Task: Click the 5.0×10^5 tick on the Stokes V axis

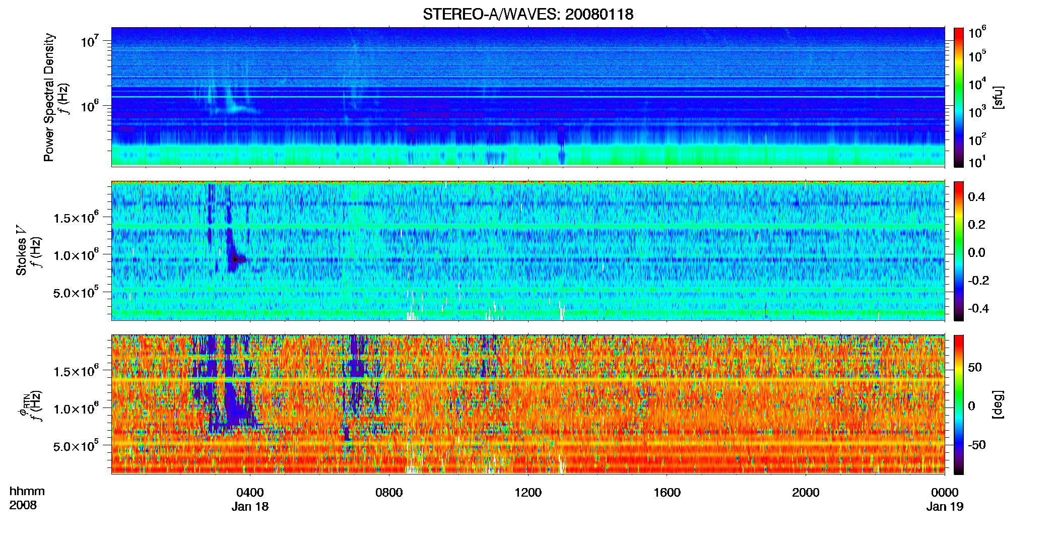Action: point(77,292)
